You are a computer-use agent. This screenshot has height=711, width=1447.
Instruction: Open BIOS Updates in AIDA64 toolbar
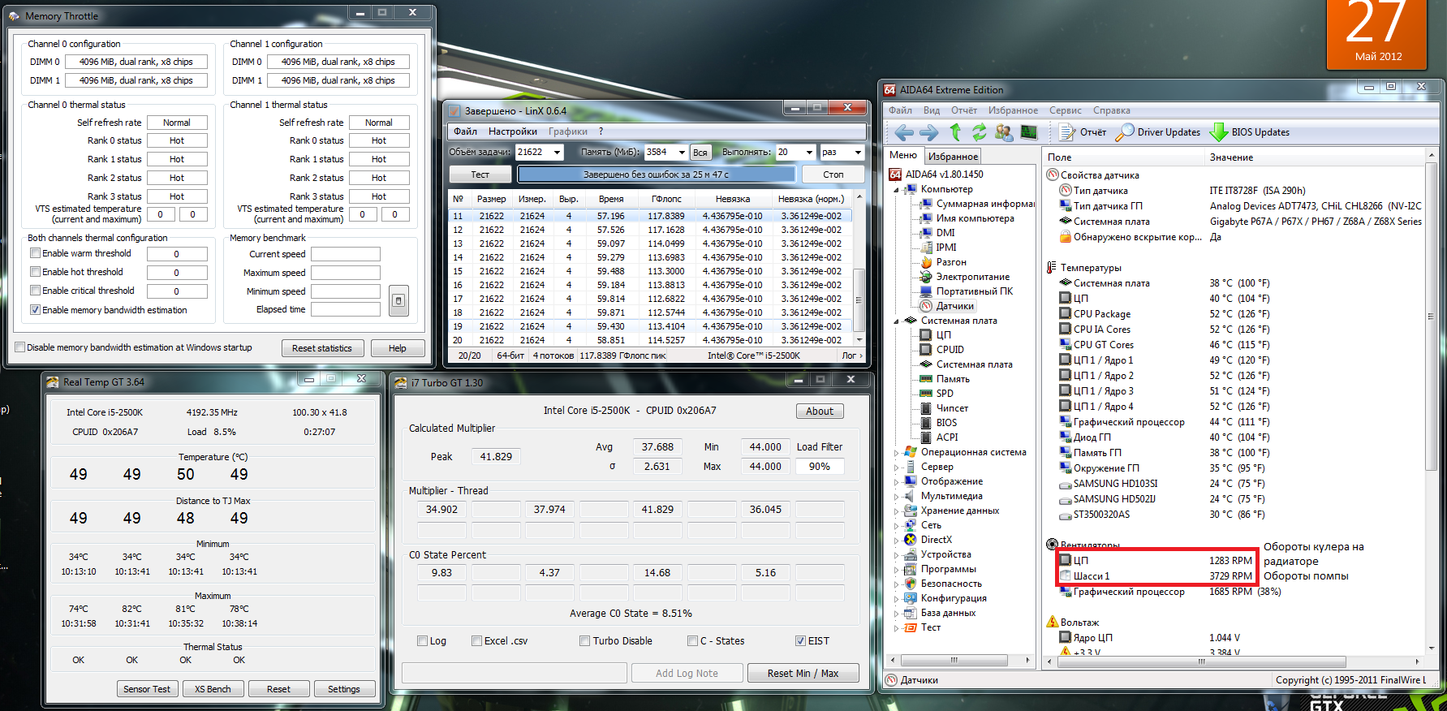1250,132
